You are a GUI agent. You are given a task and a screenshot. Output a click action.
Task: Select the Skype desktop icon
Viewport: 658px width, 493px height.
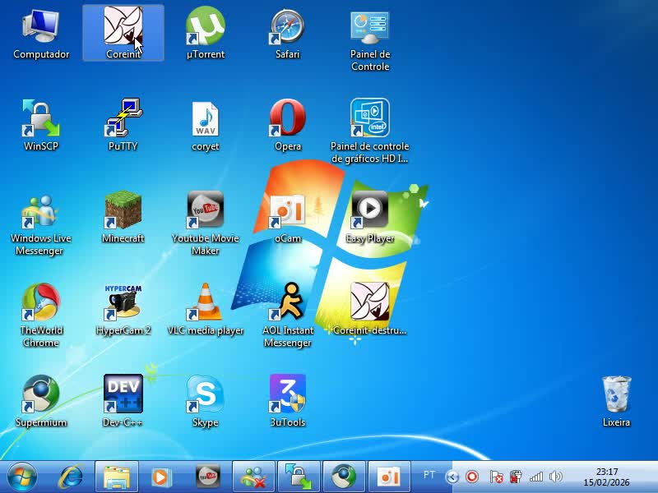[205, 396]
